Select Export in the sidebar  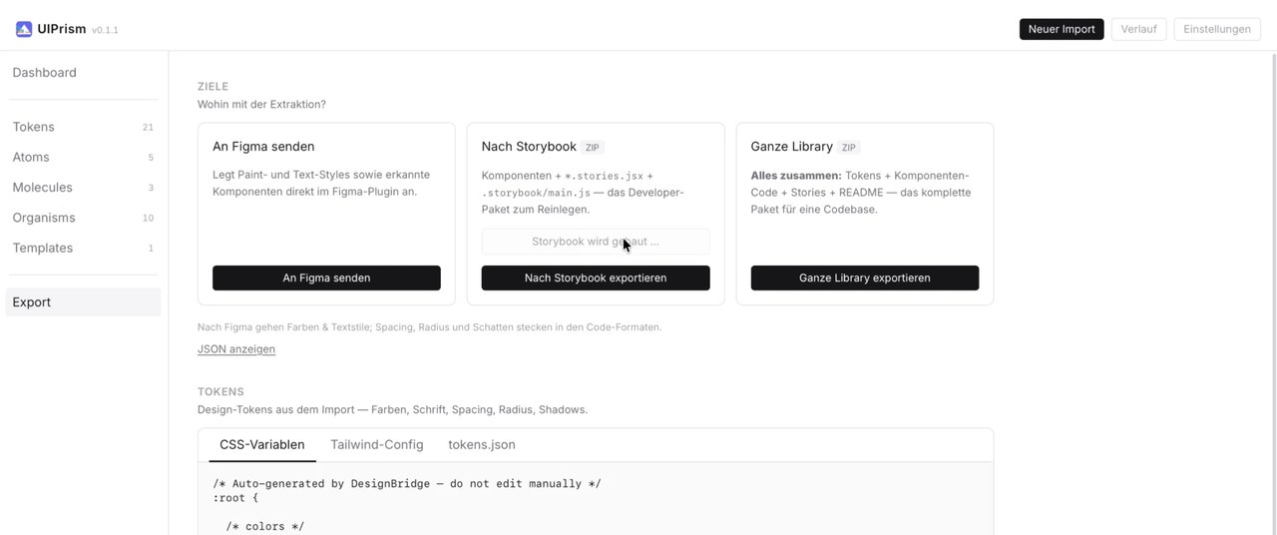pos(83,302)
